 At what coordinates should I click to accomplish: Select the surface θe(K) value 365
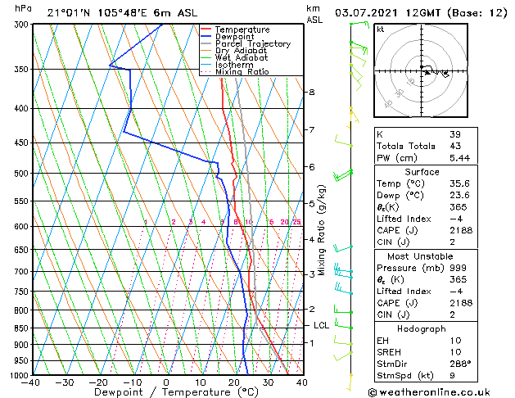pyautogui.click(x=459, y=207)
